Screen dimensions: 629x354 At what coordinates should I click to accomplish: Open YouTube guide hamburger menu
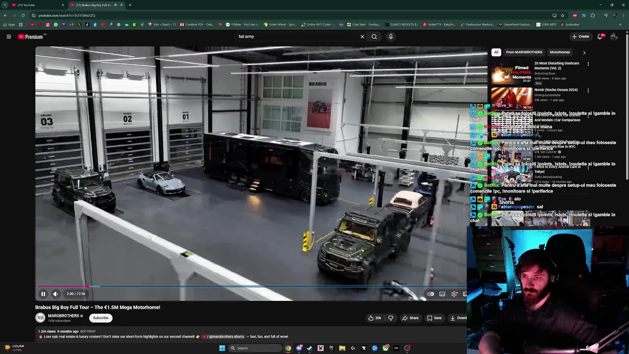point(9,36)
